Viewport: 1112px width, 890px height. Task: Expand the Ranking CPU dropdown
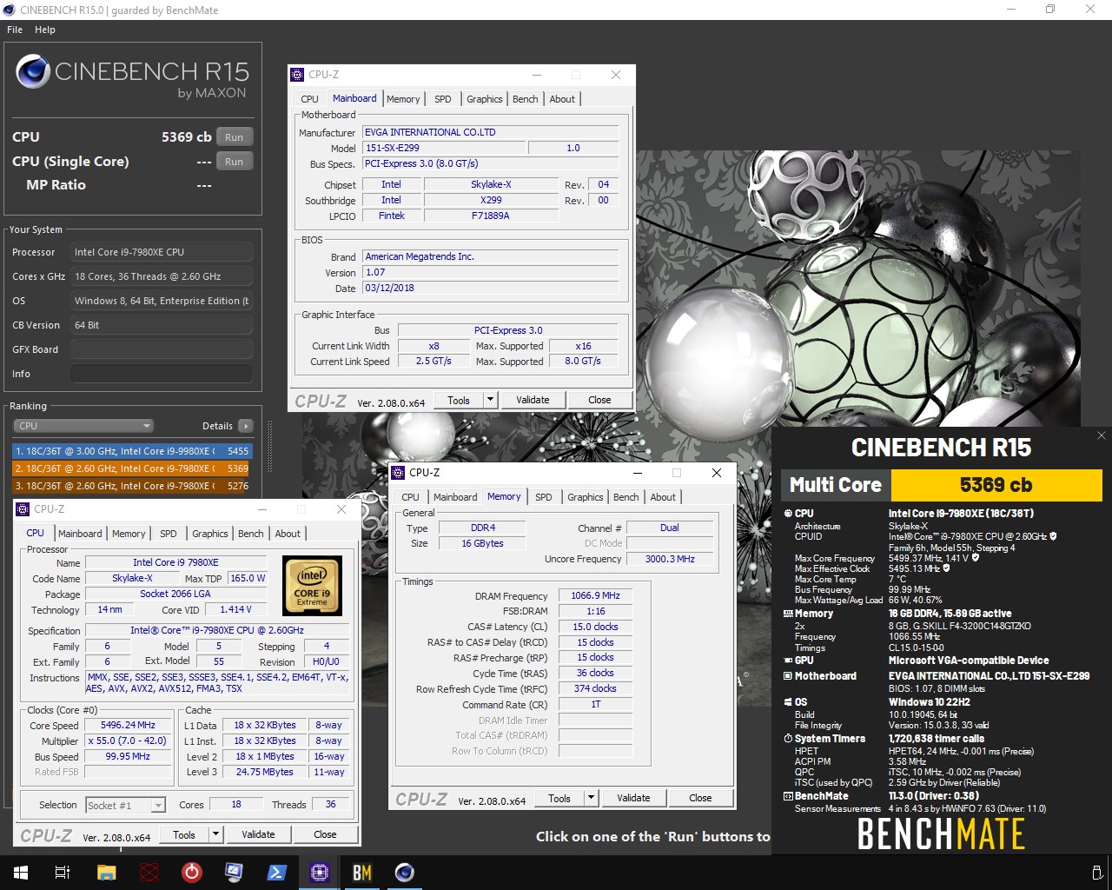pos(83,426)
